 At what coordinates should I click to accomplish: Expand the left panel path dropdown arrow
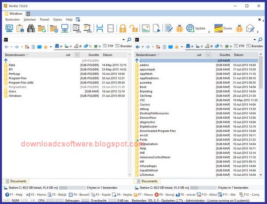click(x=123, y=40)
